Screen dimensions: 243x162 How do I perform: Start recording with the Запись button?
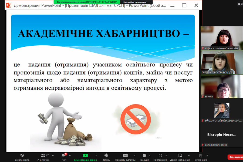click(106, 157)
